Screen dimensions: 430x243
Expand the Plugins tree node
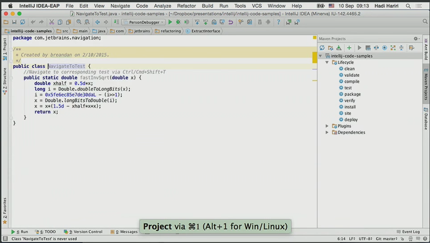327,126
